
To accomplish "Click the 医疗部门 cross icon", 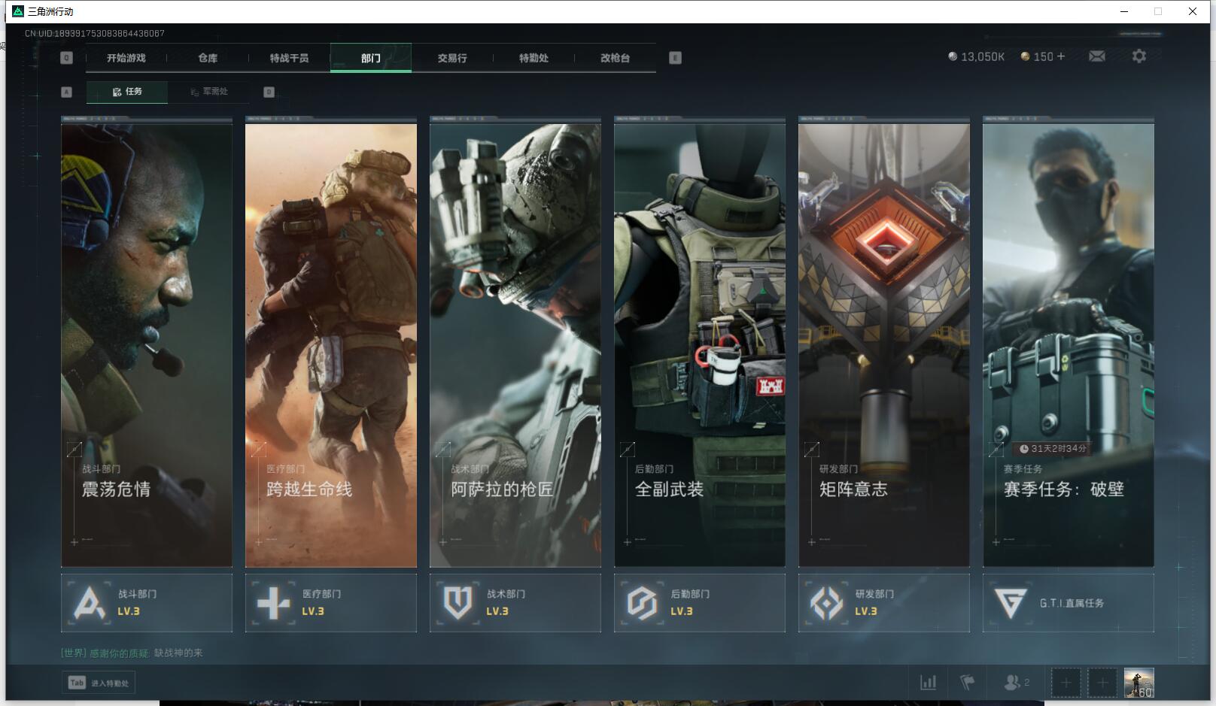I will pyautogui.click(x=273, y=603).
